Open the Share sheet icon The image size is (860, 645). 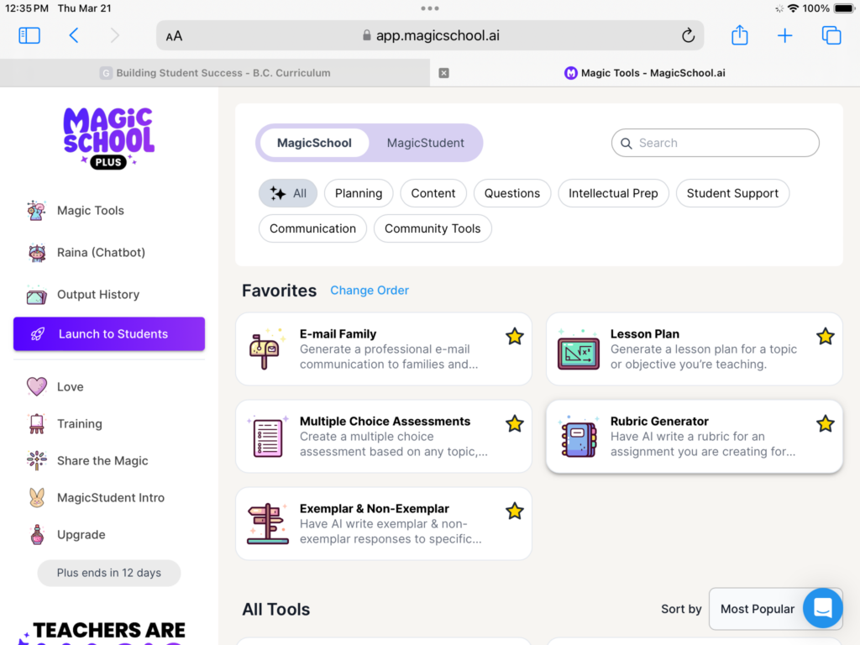tap(739, 35)
